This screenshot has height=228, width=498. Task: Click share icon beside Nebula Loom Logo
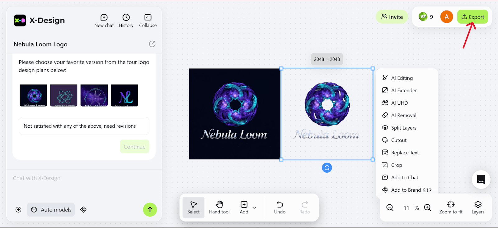point(152,44)
